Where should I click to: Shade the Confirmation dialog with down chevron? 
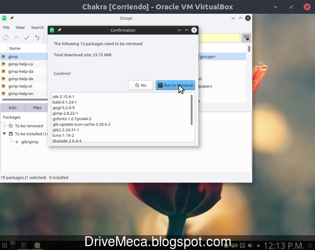(x=179, y=30)
